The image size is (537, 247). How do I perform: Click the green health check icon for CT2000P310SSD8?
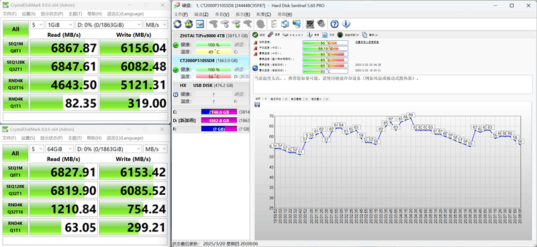(176, 70)
